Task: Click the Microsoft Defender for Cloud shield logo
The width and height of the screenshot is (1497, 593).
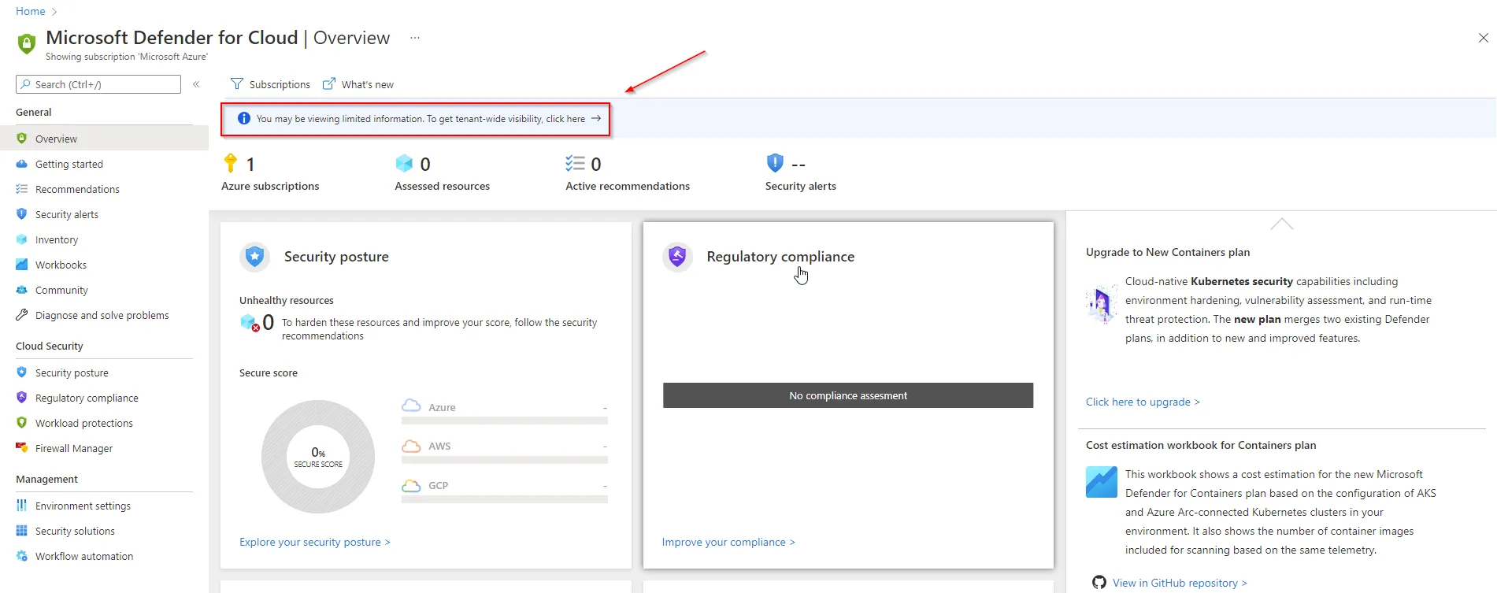Action: click(27, 43)
